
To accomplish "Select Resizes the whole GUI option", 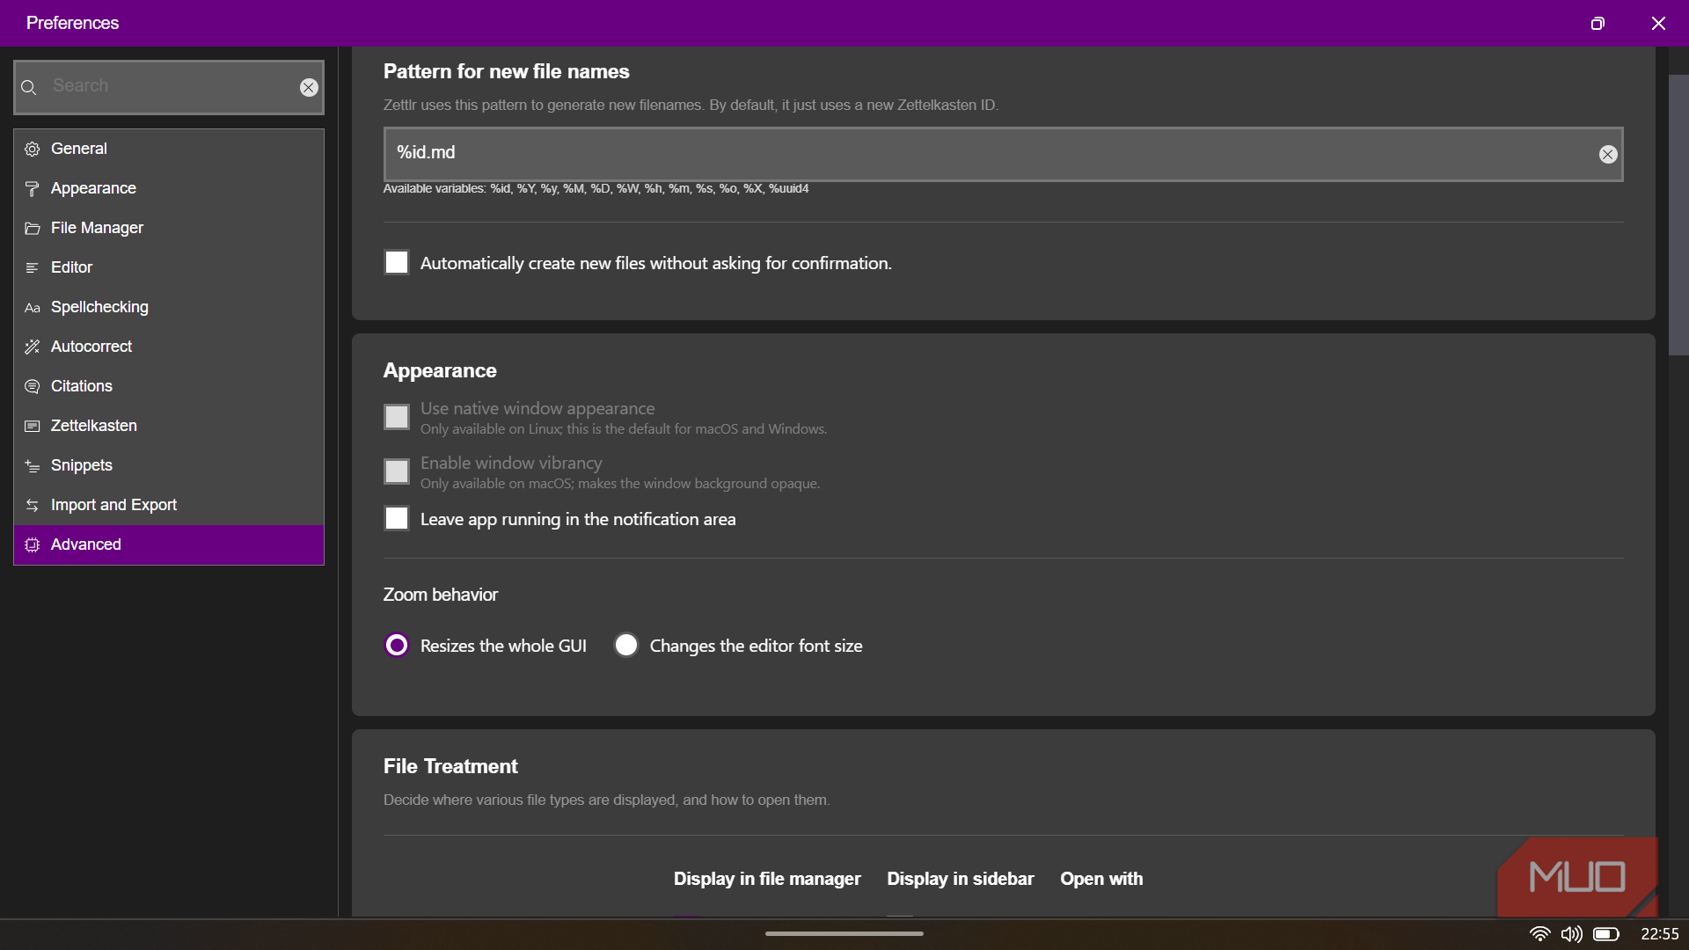I will tap(397, 645).
